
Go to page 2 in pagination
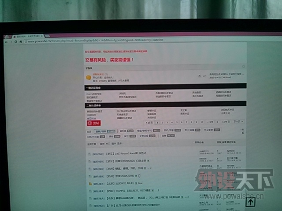point(163,122)
